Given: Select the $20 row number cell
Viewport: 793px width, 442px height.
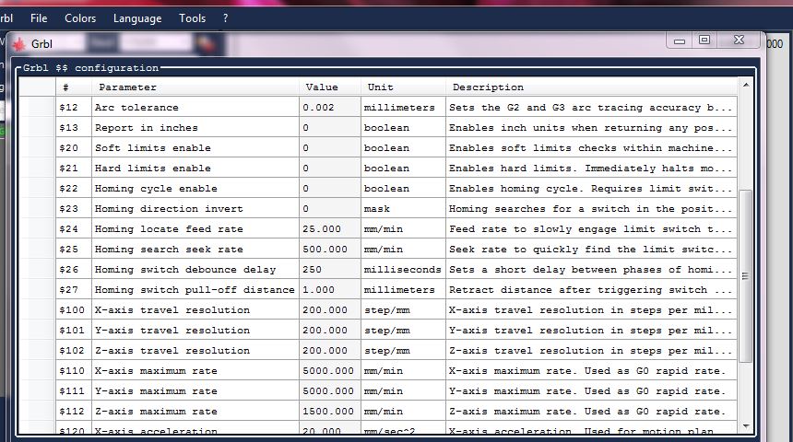Looking at the screenshot, I should point(74,148).
